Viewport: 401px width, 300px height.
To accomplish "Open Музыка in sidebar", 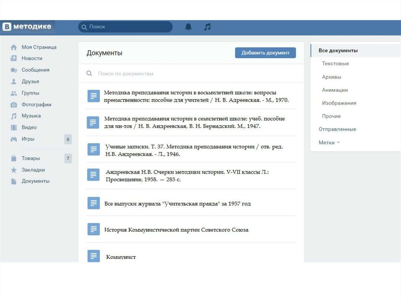I will click(31, 116).
